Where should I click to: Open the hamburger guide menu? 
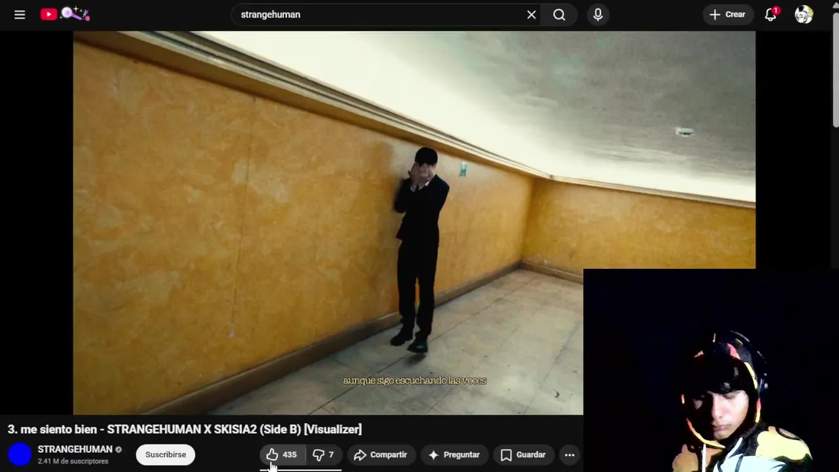coord(20,14)
